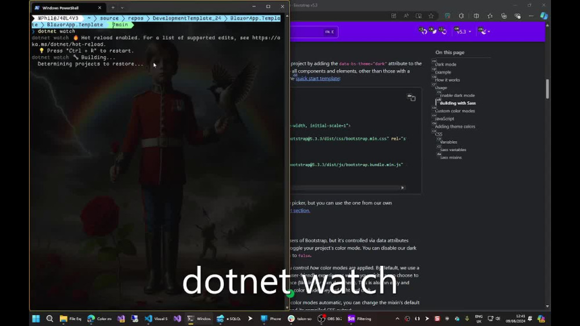
Task: Go to 'Example' in On this page
Action: coord(443,72)
